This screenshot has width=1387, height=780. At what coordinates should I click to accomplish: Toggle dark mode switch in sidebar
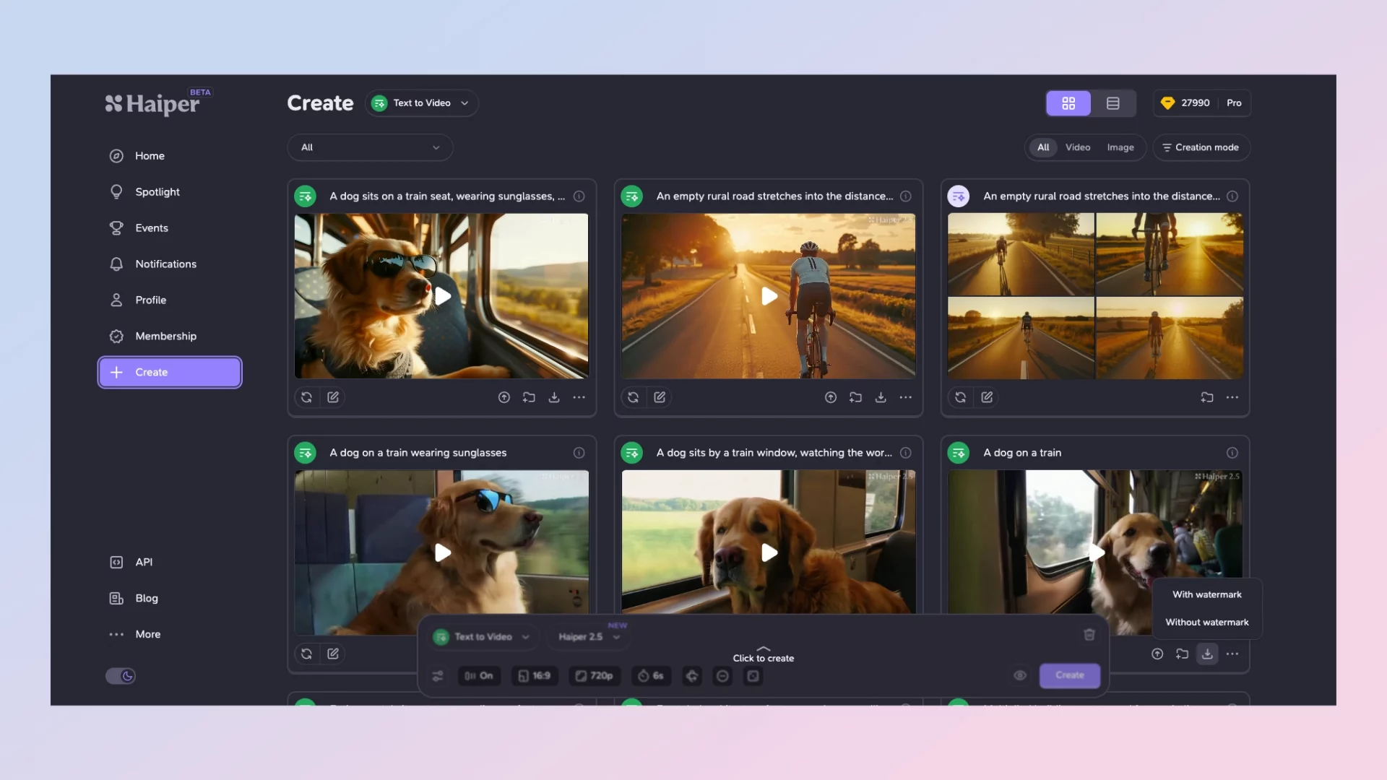(121, 676)
